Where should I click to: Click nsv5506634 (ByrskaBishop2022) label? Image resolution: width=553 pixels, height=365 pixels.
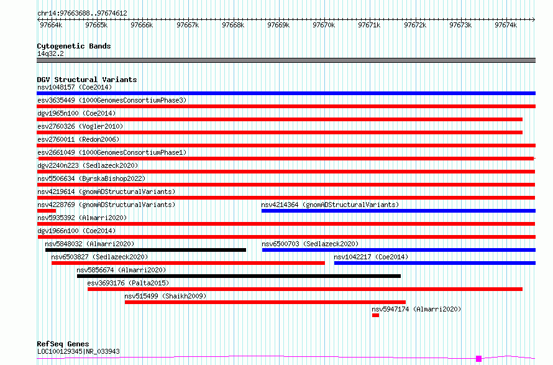click(x=91, y=178)
